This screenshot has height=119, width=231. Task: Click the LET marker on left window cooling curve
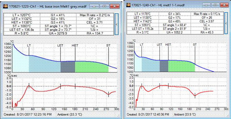click(60, 46)
